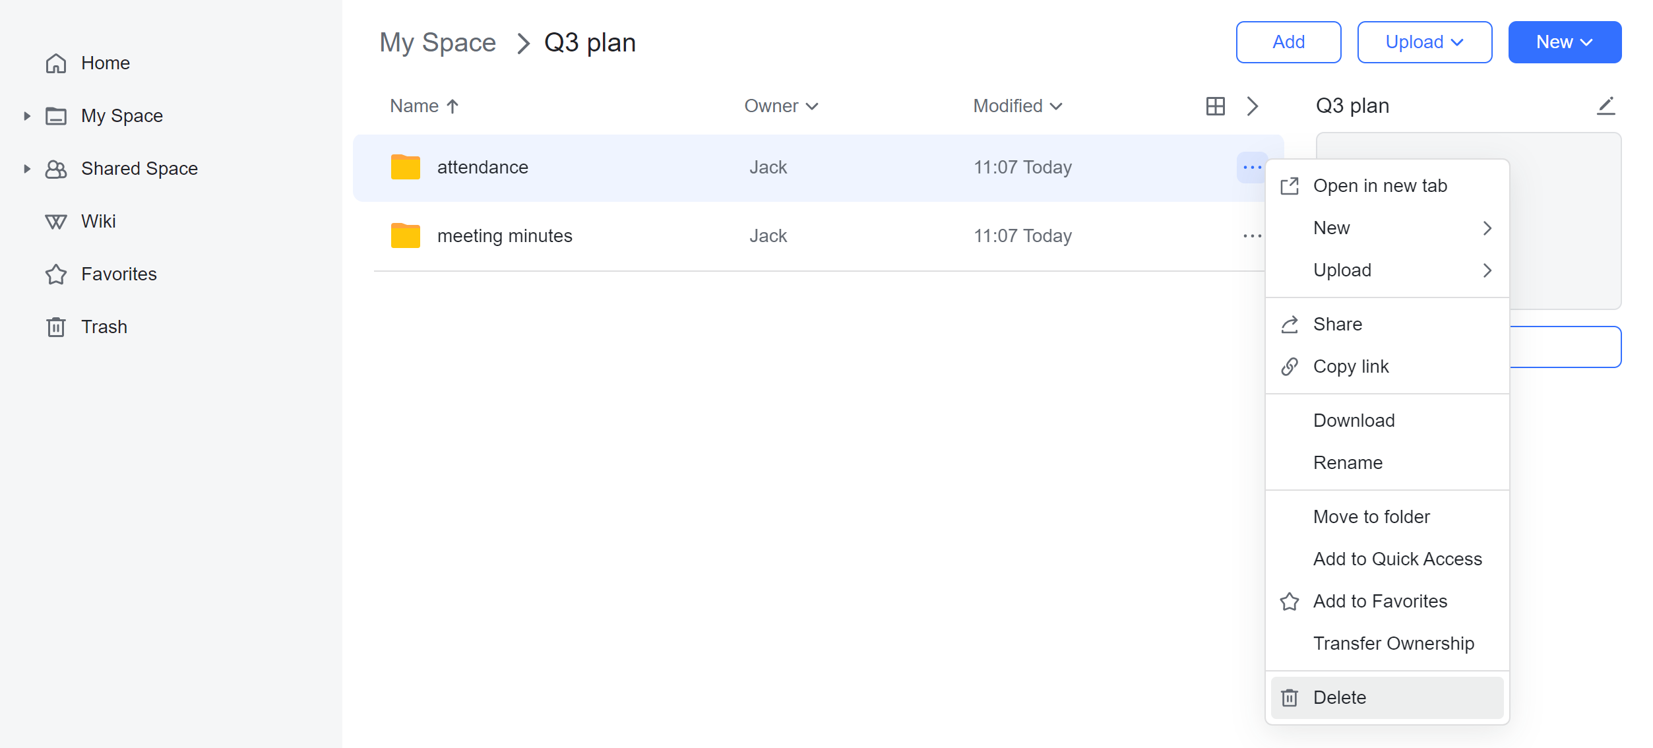This screenshot has height=748, width=1653.
Task: Select Transfer Ownership menu entry
Action: (x=1394, y=642)
